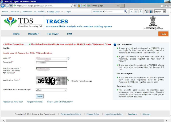Click the User Id input field
Image resolution: width=171 pixels, height=122 pixels.
coord(51,58)
